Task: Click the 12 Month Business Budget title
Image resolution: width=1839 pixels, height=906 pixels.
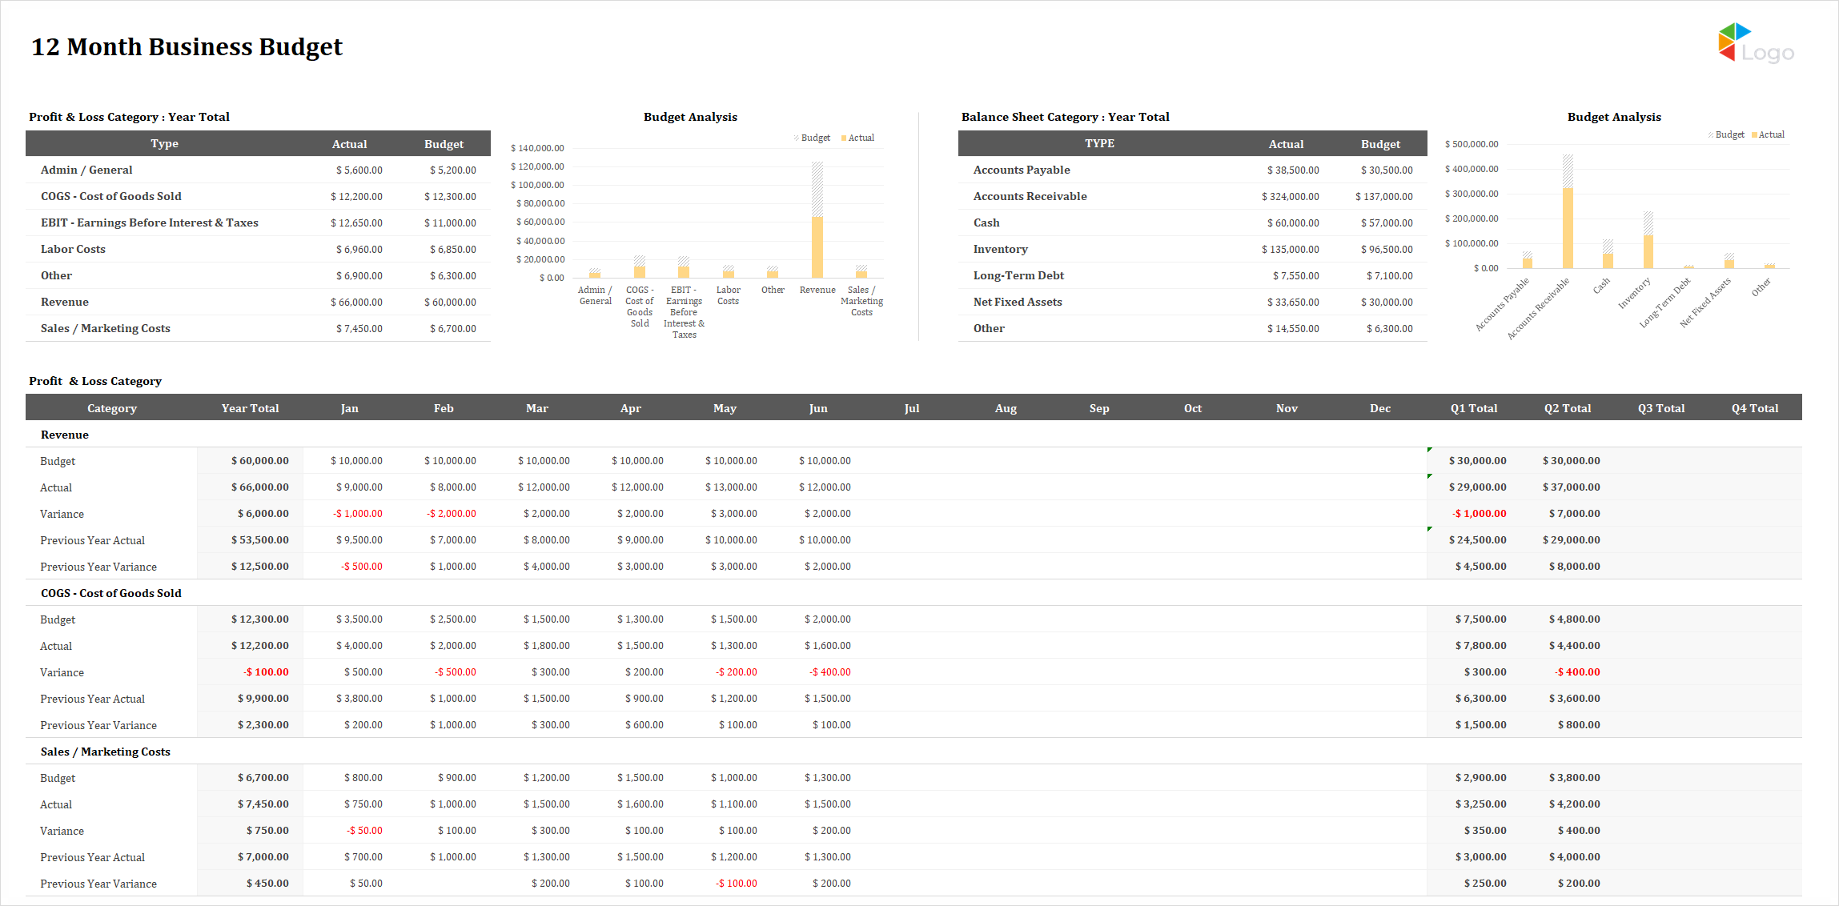Action: (x=187, y=46)
